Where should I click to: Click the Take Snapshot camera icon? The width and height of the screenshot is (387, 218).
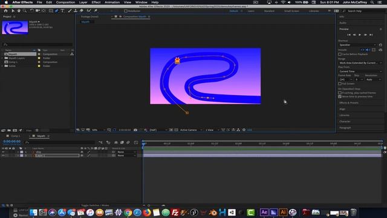(135, 130)
